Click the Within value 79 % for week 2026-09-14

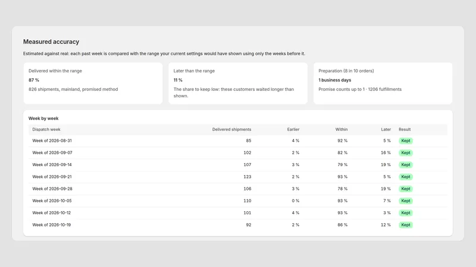click(343, 165)
